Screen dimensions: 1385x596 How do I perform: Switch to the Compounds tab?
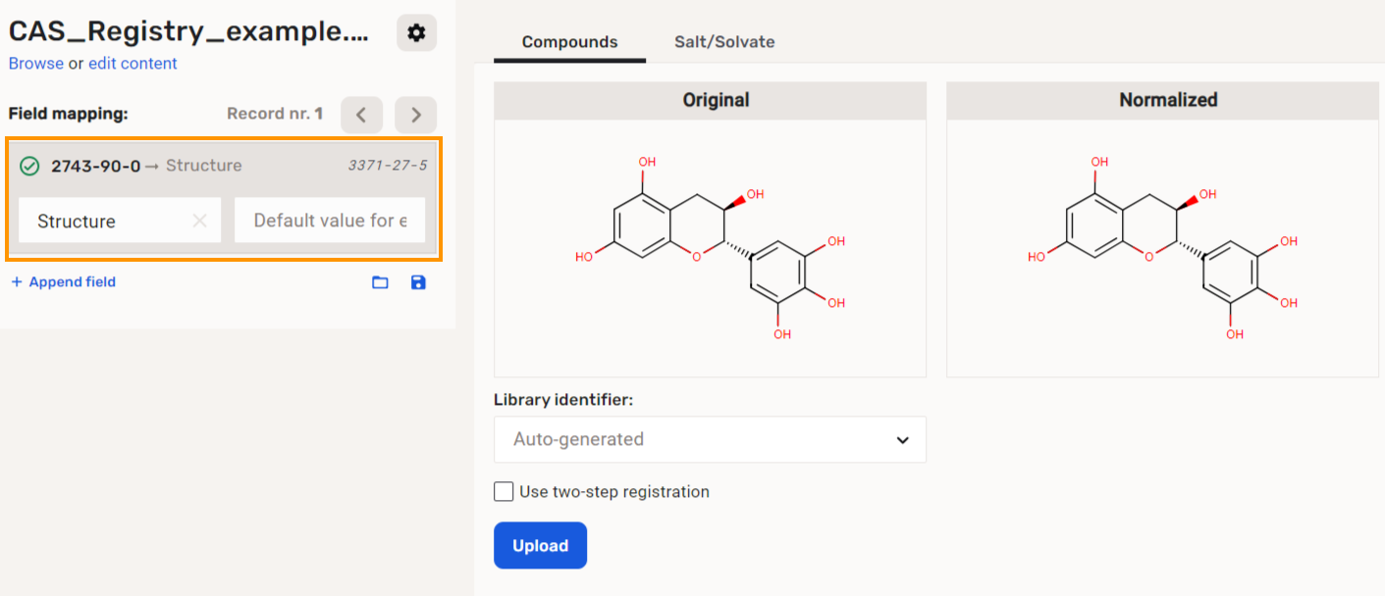point(569,42)
